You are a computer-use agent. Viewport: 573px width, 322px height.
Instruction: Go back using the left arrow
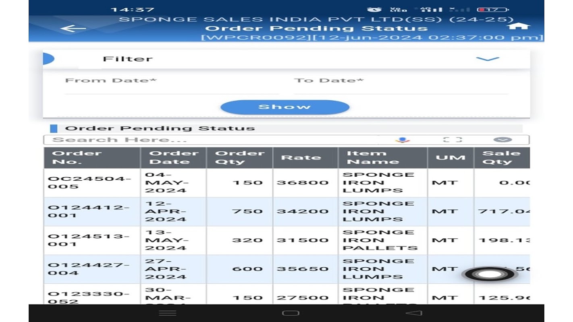73,29
